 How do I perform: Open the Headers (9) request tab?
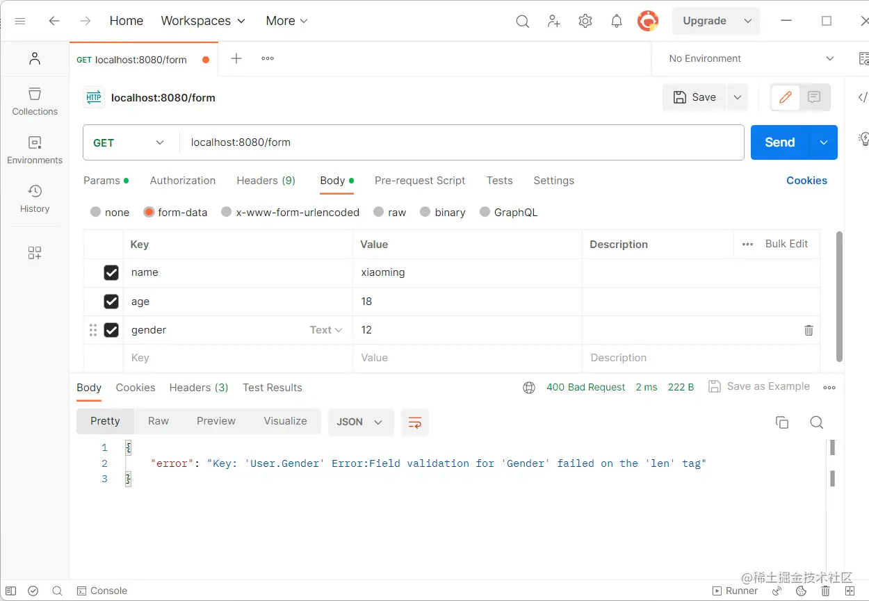coord(266,180)
